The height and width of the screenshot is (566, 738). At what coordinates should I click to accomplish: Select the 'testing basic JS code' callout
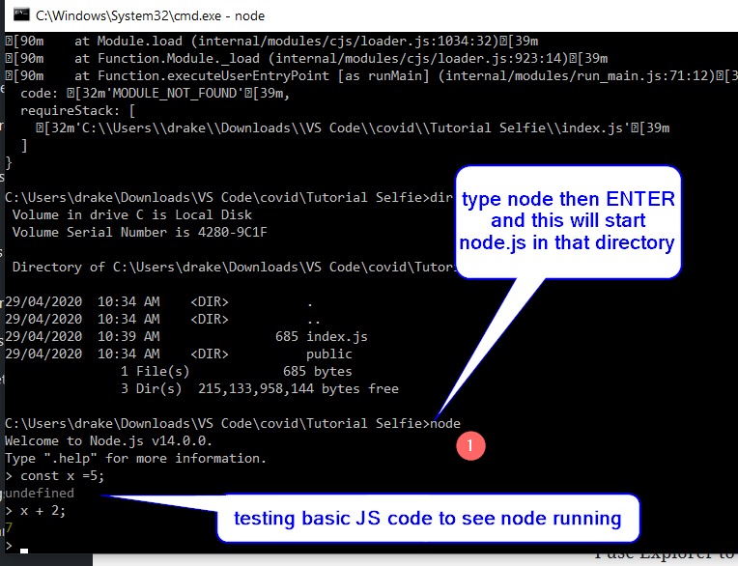click(427, 519)
